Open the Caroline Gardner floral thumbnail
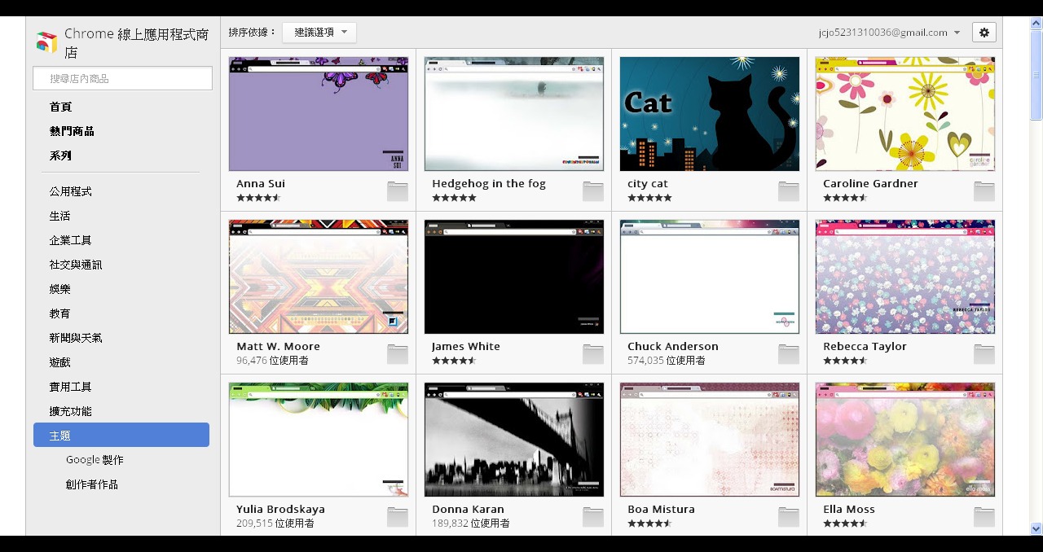This screenshot has width=1043, height=552. click(905, 114)
